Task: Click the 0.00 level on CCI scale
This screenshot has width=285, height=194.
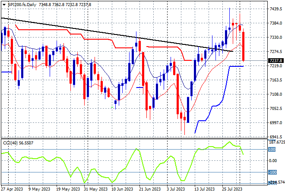Action: click(273, 161)
